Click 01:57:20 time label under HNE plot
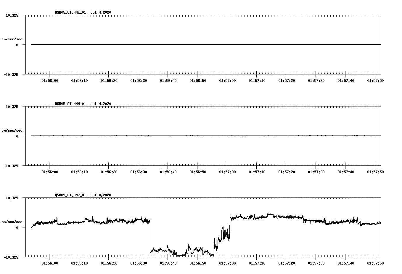This screenshot has width=402, height=274. tap(287, 81)
